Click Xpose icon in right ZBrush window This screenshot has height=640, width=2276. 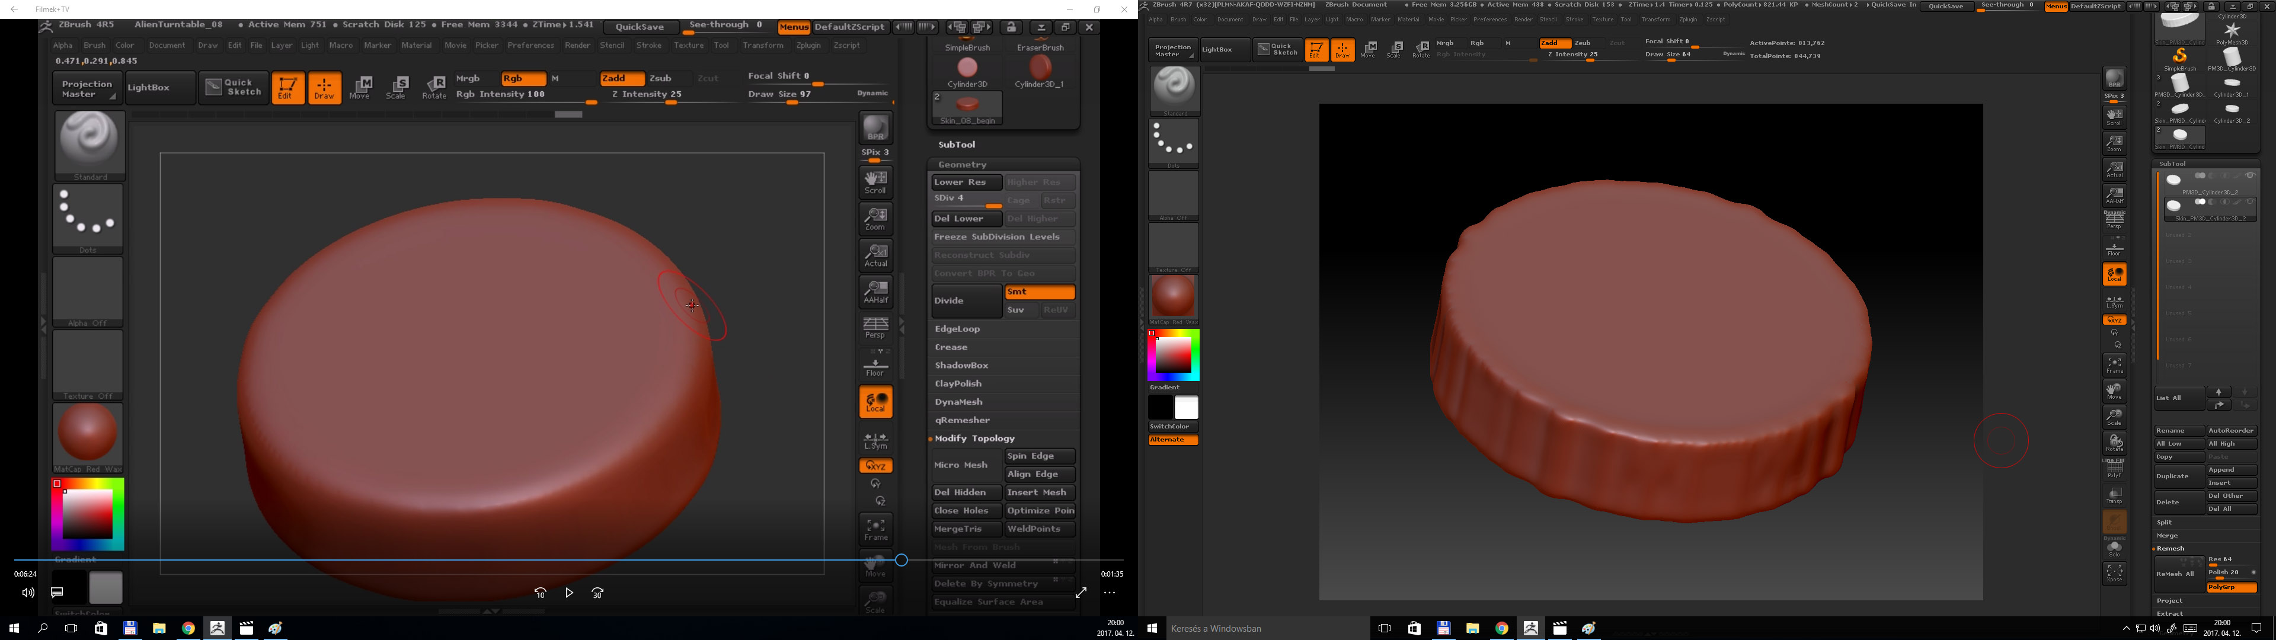coord(2114,574)
